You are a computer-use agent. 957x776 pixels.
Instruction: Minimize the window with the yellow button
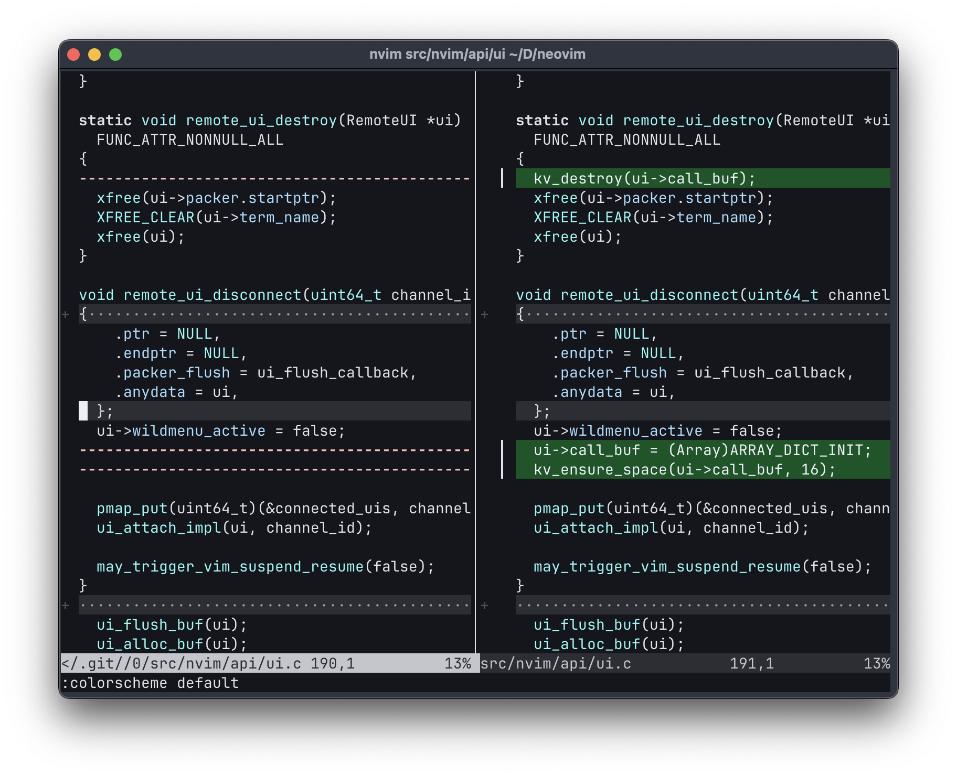pyautogui.click(x=93, y=54)
